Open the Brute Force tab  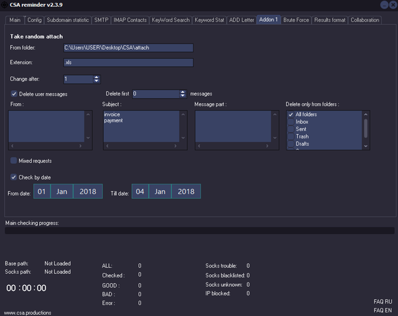point(296,20)
